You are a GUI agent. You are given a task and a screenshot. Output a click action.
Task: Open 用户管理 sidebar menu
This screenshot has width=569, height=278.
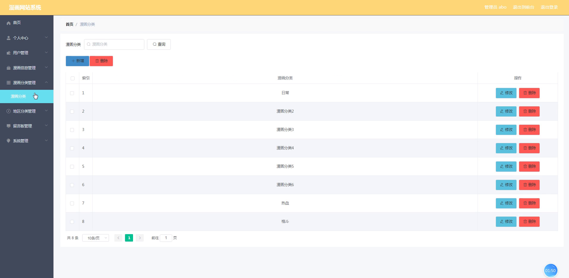tap(27, 53)
